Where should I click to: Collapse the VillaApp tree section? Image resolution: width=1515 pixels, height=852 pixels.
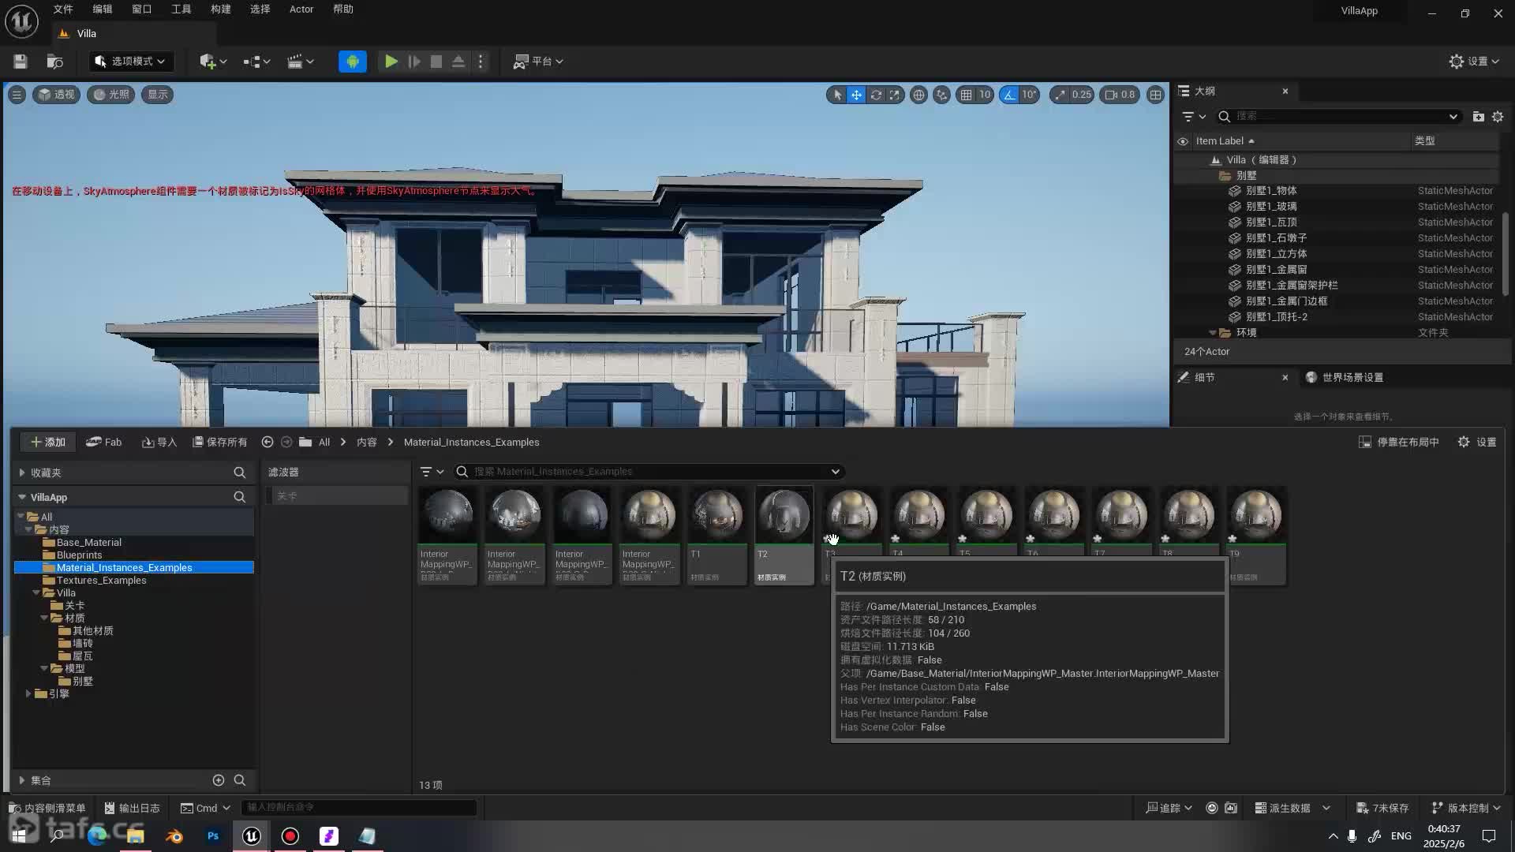pyautogui.click(x=22, y=498)
